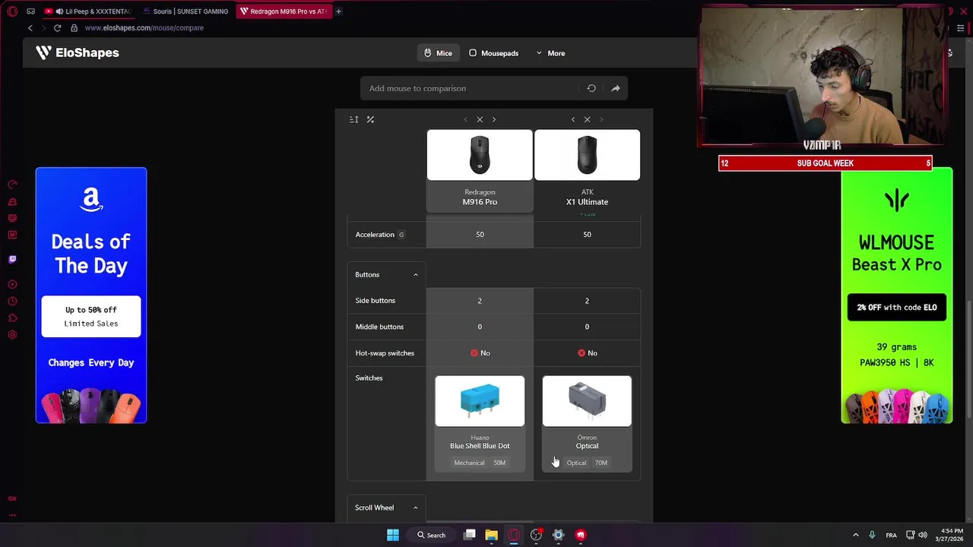Screen dimensions: 973x547
Task: Click the reset comparison icon in search bar
Action: tap(591, 88)
